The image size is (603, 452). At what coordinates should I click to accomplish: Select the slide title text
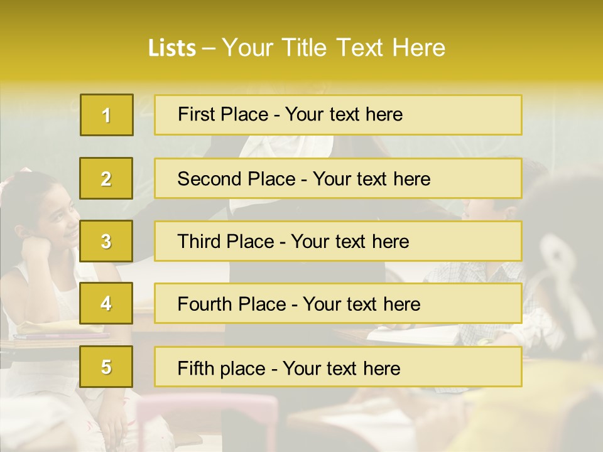[296, 48]
